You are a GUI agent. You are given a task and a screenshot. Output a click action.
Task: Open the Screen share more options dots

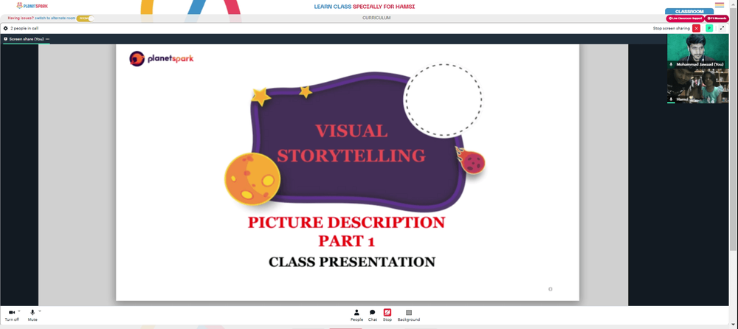tap(47, 39)
